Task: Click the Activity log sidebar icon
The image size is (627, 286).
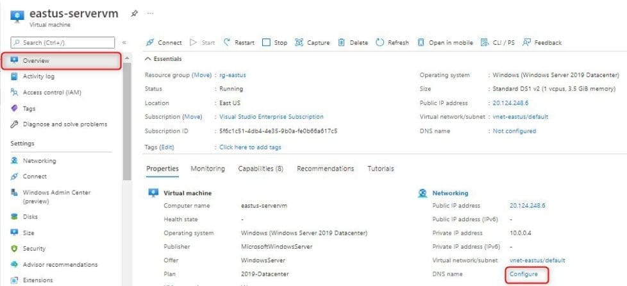Action: pyautogui.click(x=14, y=76)
